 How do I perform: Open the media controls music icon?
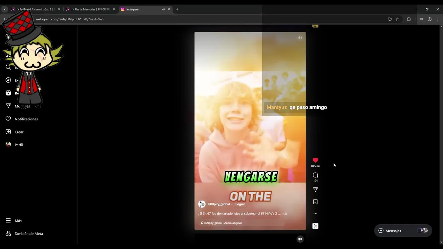click(x=421, y=19)
